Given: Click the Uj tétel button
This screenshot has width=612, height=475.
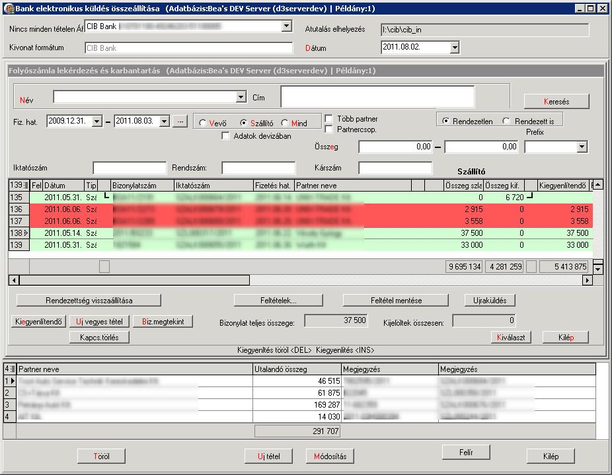Looking at the screenshot, I should (268, 456).
